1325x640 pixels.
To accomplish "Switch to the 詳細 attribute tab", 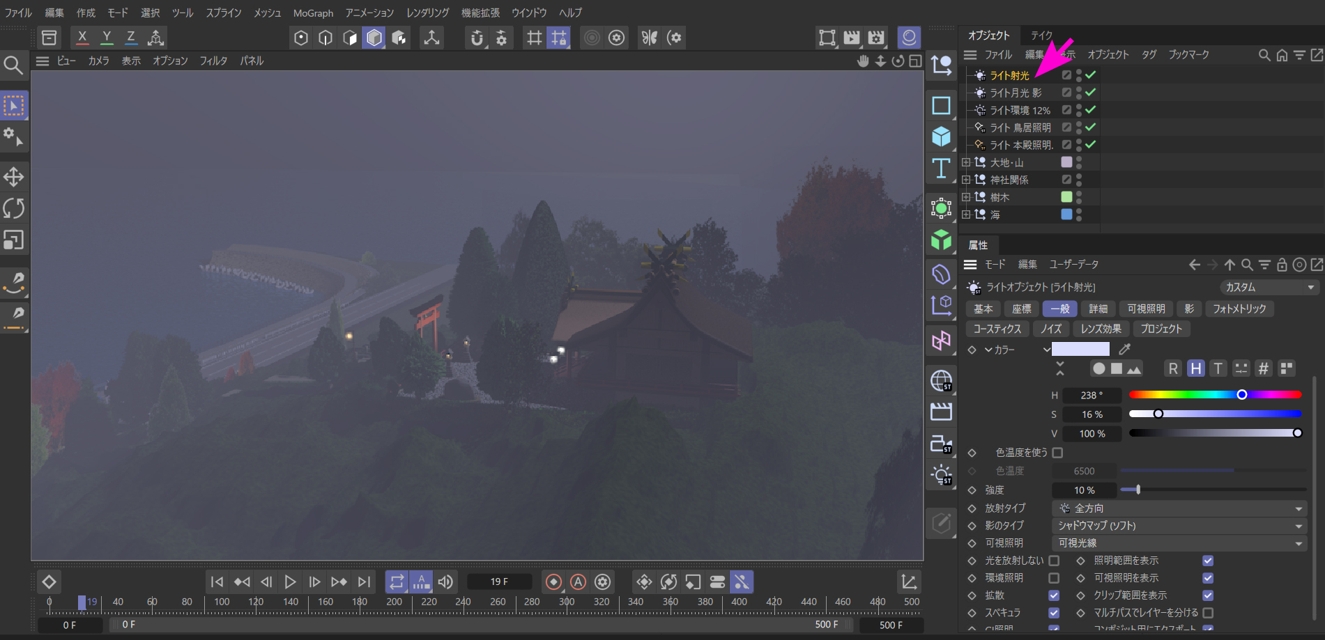I will pos(1098,309).
